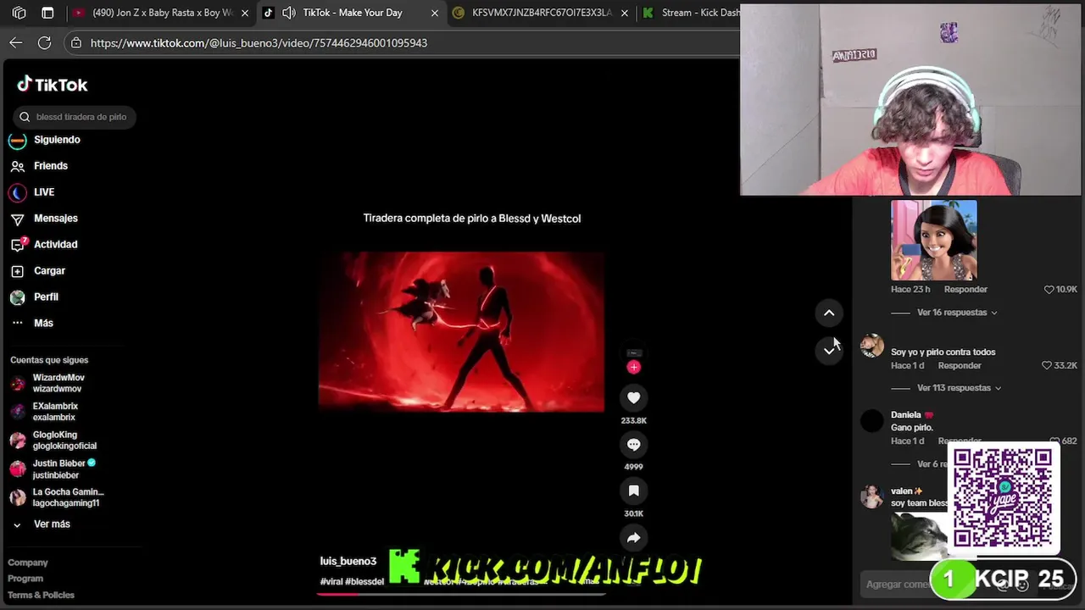Click the LIVE icon
1085x610 pixels.
17,193
